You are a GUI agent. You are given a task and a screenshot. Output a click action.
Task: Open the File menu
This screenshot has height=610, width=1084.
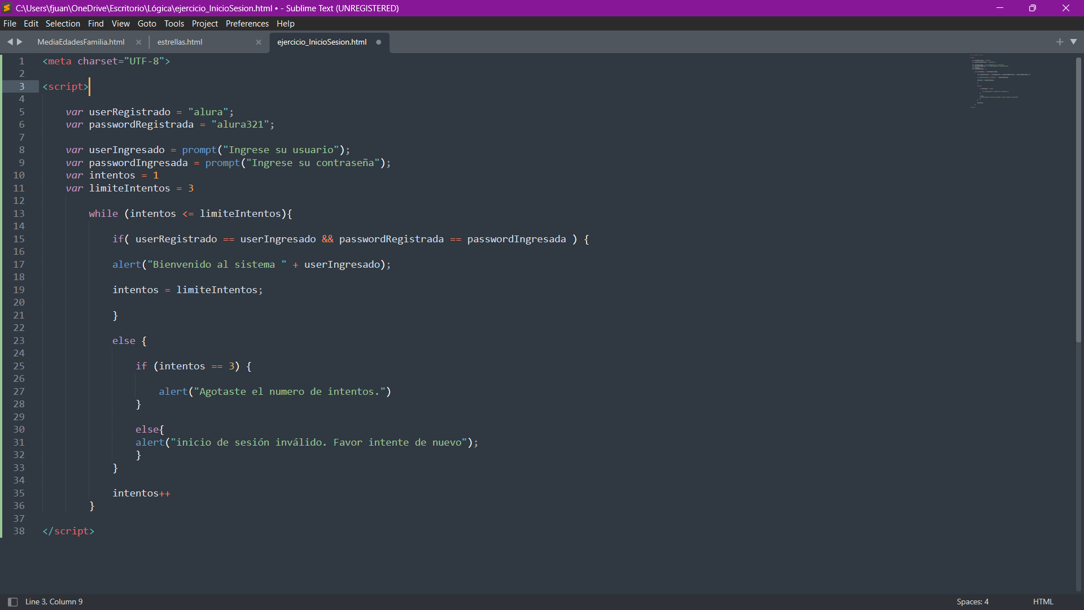coord(10,24)
